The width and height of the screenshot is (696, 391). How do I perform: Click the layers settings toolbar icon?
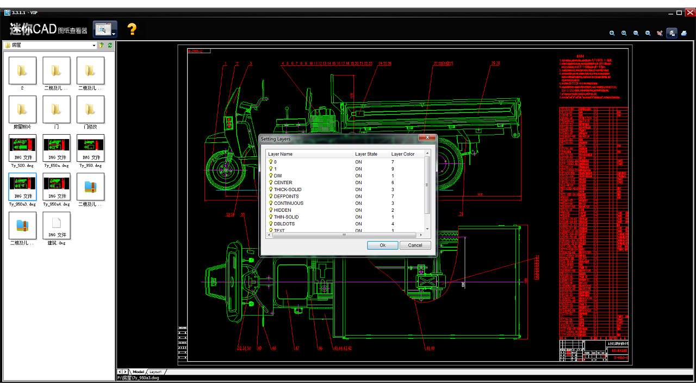[x=672, y=33]
